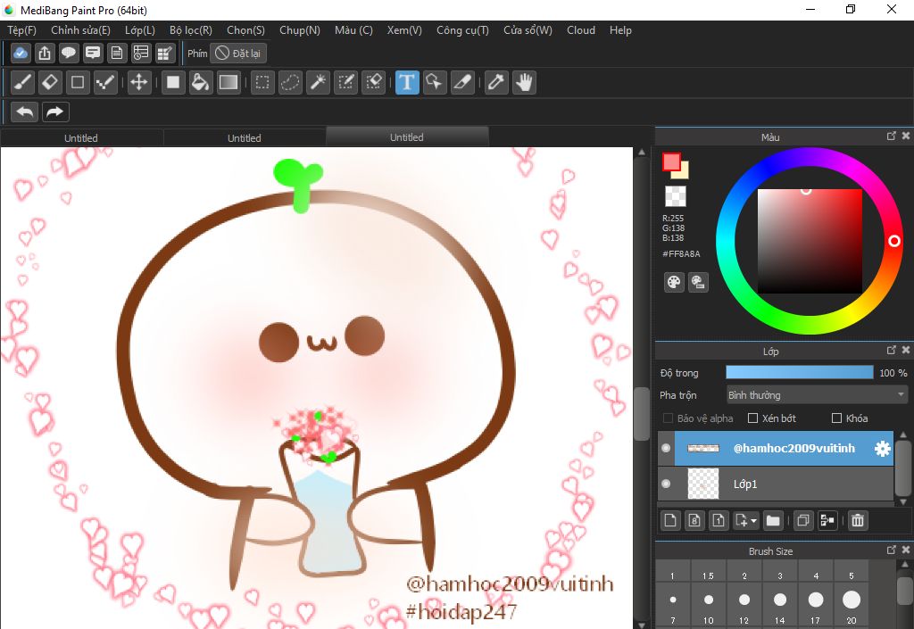Undock the Brush Size panel
The image size is (914, 629).
[x=892, y=550]
